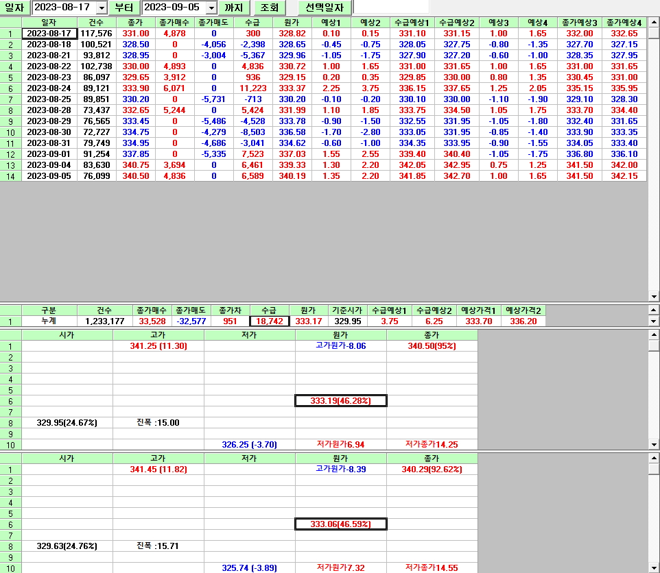This screenshot has height=573, width=660.
Task: Click the empty field beside 선택일자
Action: coord(391,7)
